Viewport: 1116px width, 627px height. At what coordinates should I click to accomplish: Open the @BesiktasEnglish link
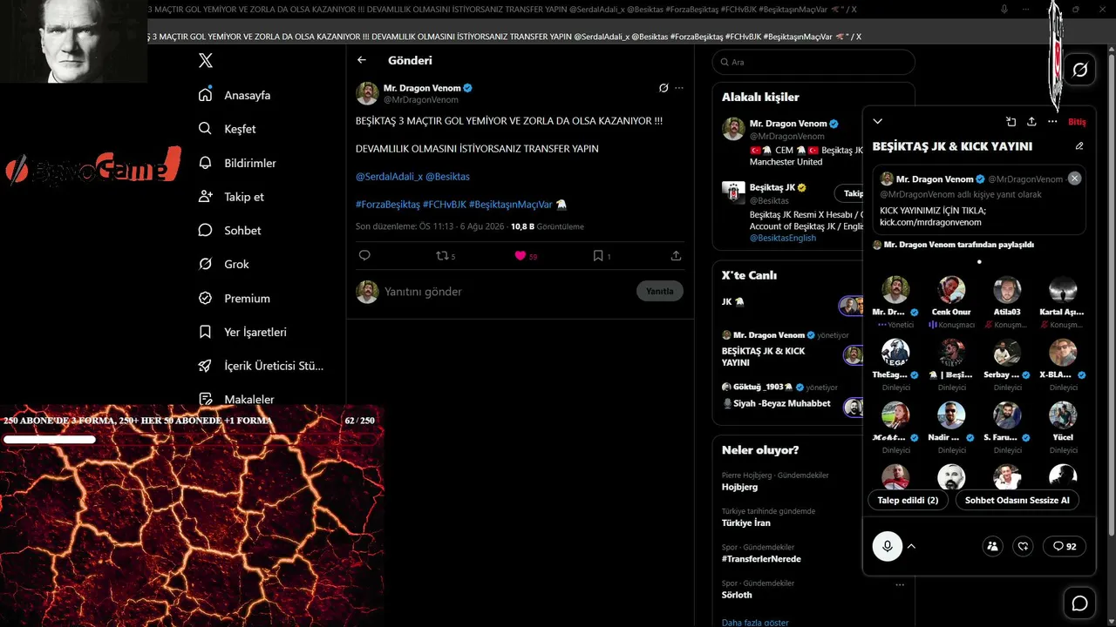coord(783,238)
